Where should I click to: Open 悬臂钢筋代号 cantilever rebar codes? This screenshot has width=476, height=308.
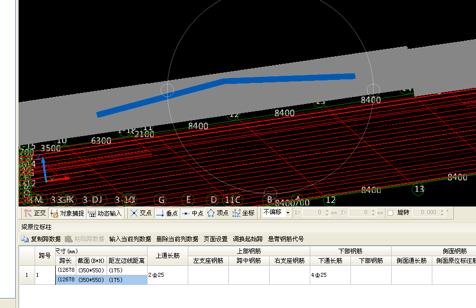[x=286, y=239]
